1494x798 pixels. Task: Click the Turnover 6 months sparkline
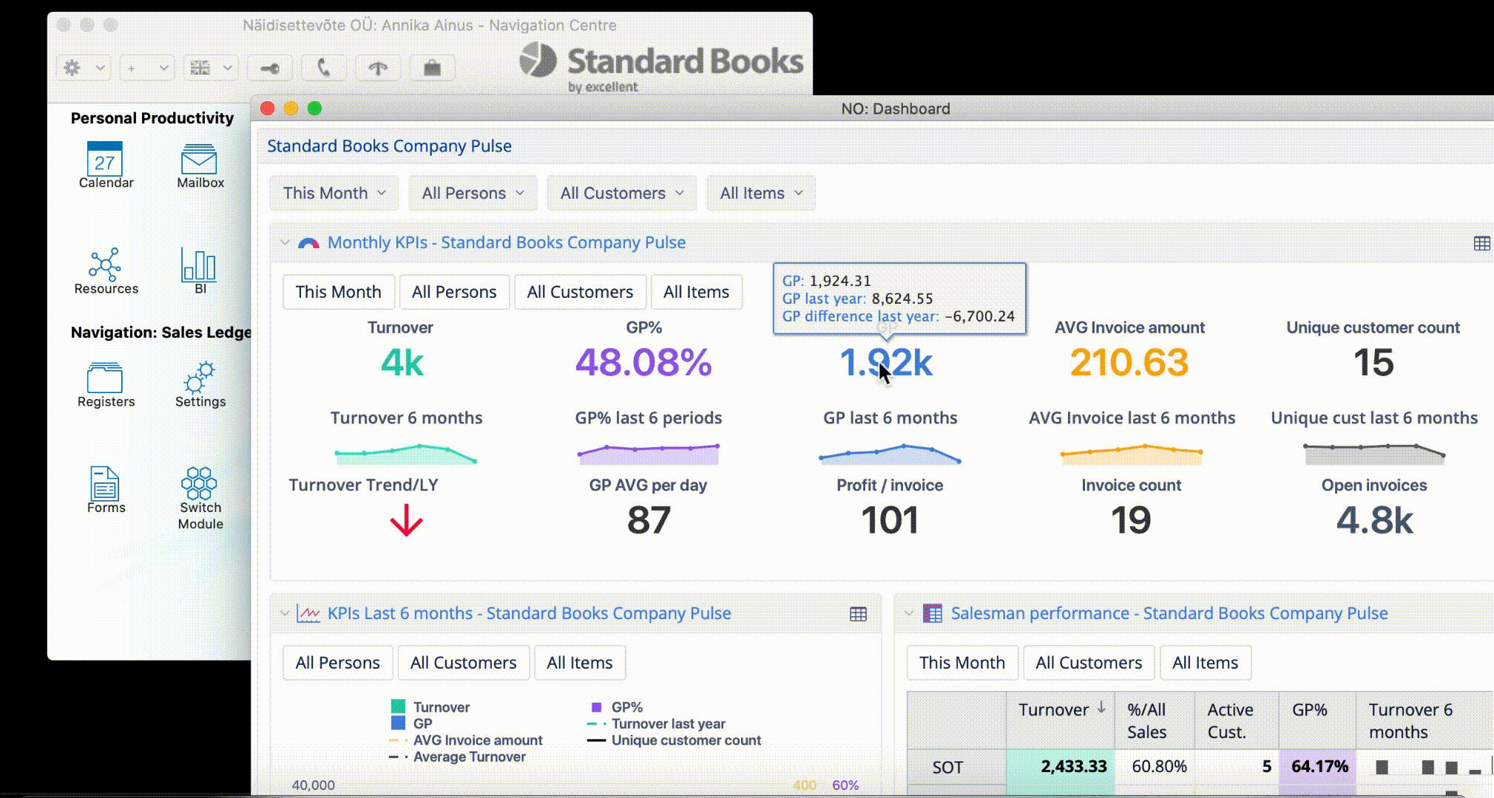coord(405,454)
